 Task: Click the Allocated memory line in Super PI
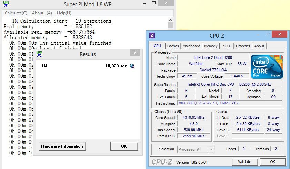pyautogui.click(x=48, y=38)
